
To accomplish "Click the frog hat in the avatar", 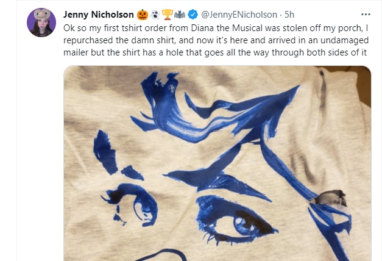I will 42,14.
